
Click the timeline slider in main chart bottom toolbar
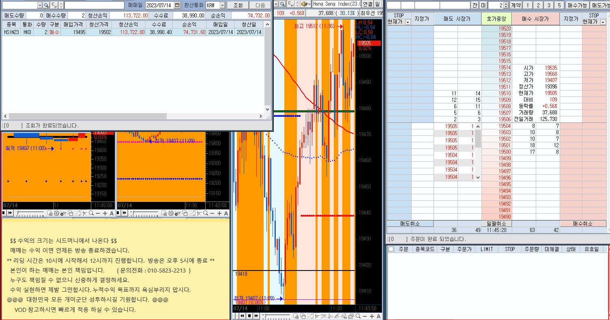(276, 316)
